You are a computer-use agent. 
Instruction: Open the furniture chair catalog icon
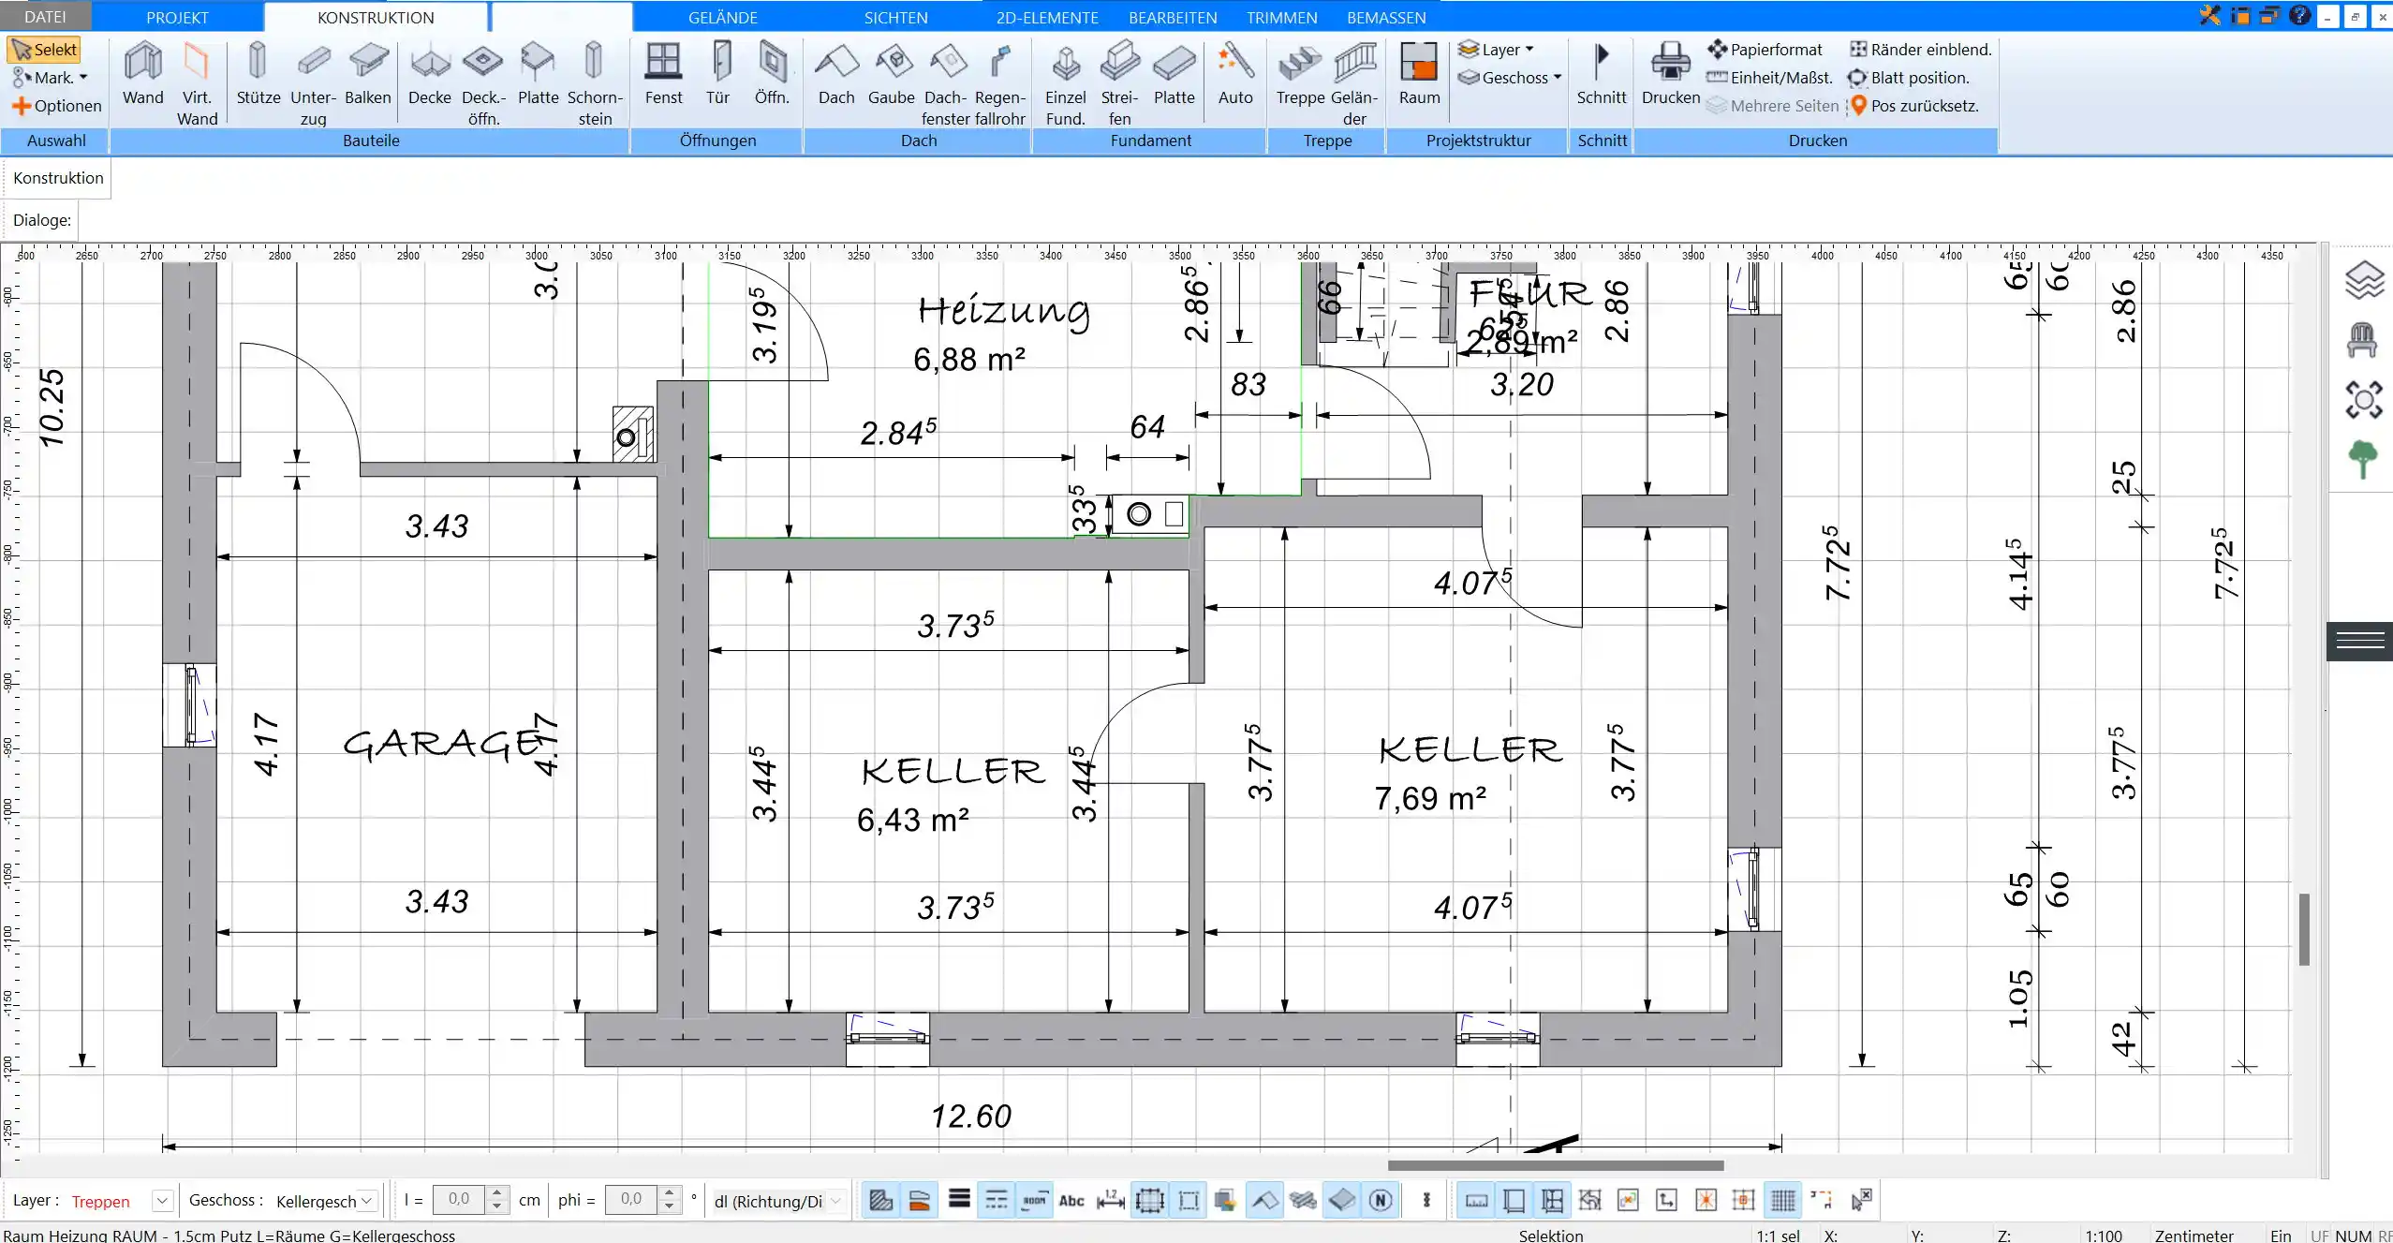pyautogui.click(x=2363, y=340)
